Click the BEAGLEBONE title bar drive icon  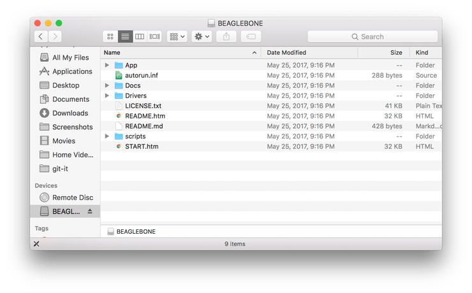tap(211, 23)
